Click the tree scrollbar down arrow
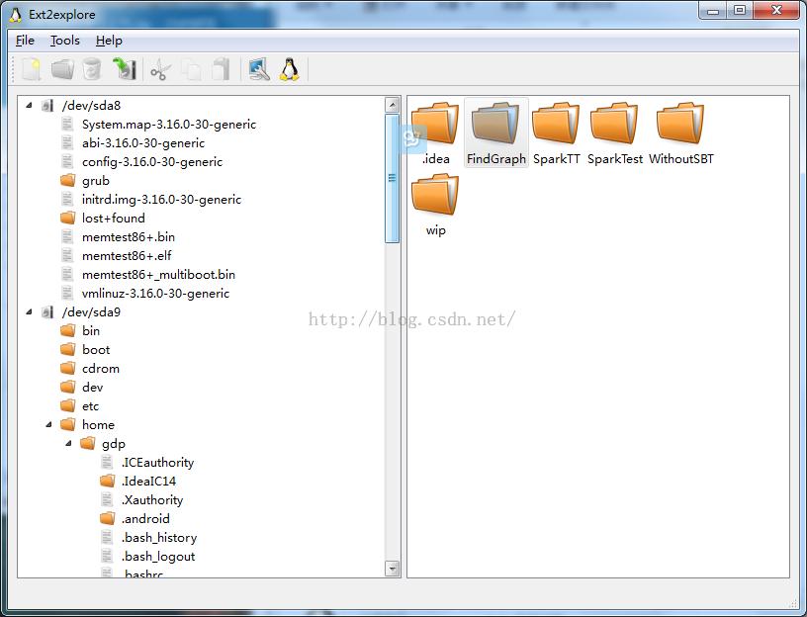The image size is (807, 617). click(x=393, y=569)
